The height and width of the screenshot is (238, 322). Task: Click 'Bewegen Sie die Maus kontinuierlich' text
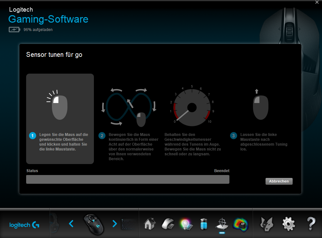point(134,147)
